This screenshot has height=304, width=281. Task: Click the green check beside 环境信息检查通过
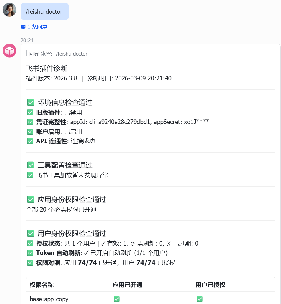pyautogui.click(x=31, y=102)
